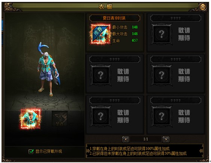This screenshot has width=211, height=163.
Task: Click the top-right locked question mark icon
Action: [x=161, y=34]
